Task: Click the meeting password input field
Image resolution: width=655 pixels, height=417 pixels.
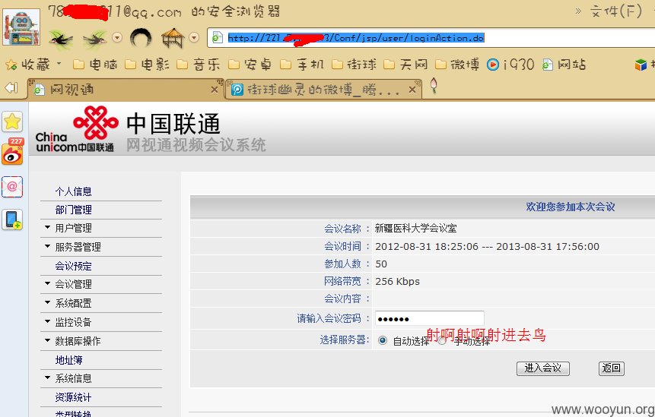Action: click(x=429, y=318)
